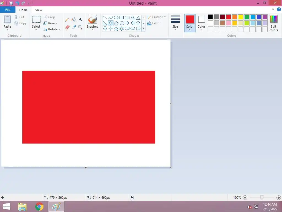Select the Text tool
This screenshot has width=282, height=212.
(80, 20)
